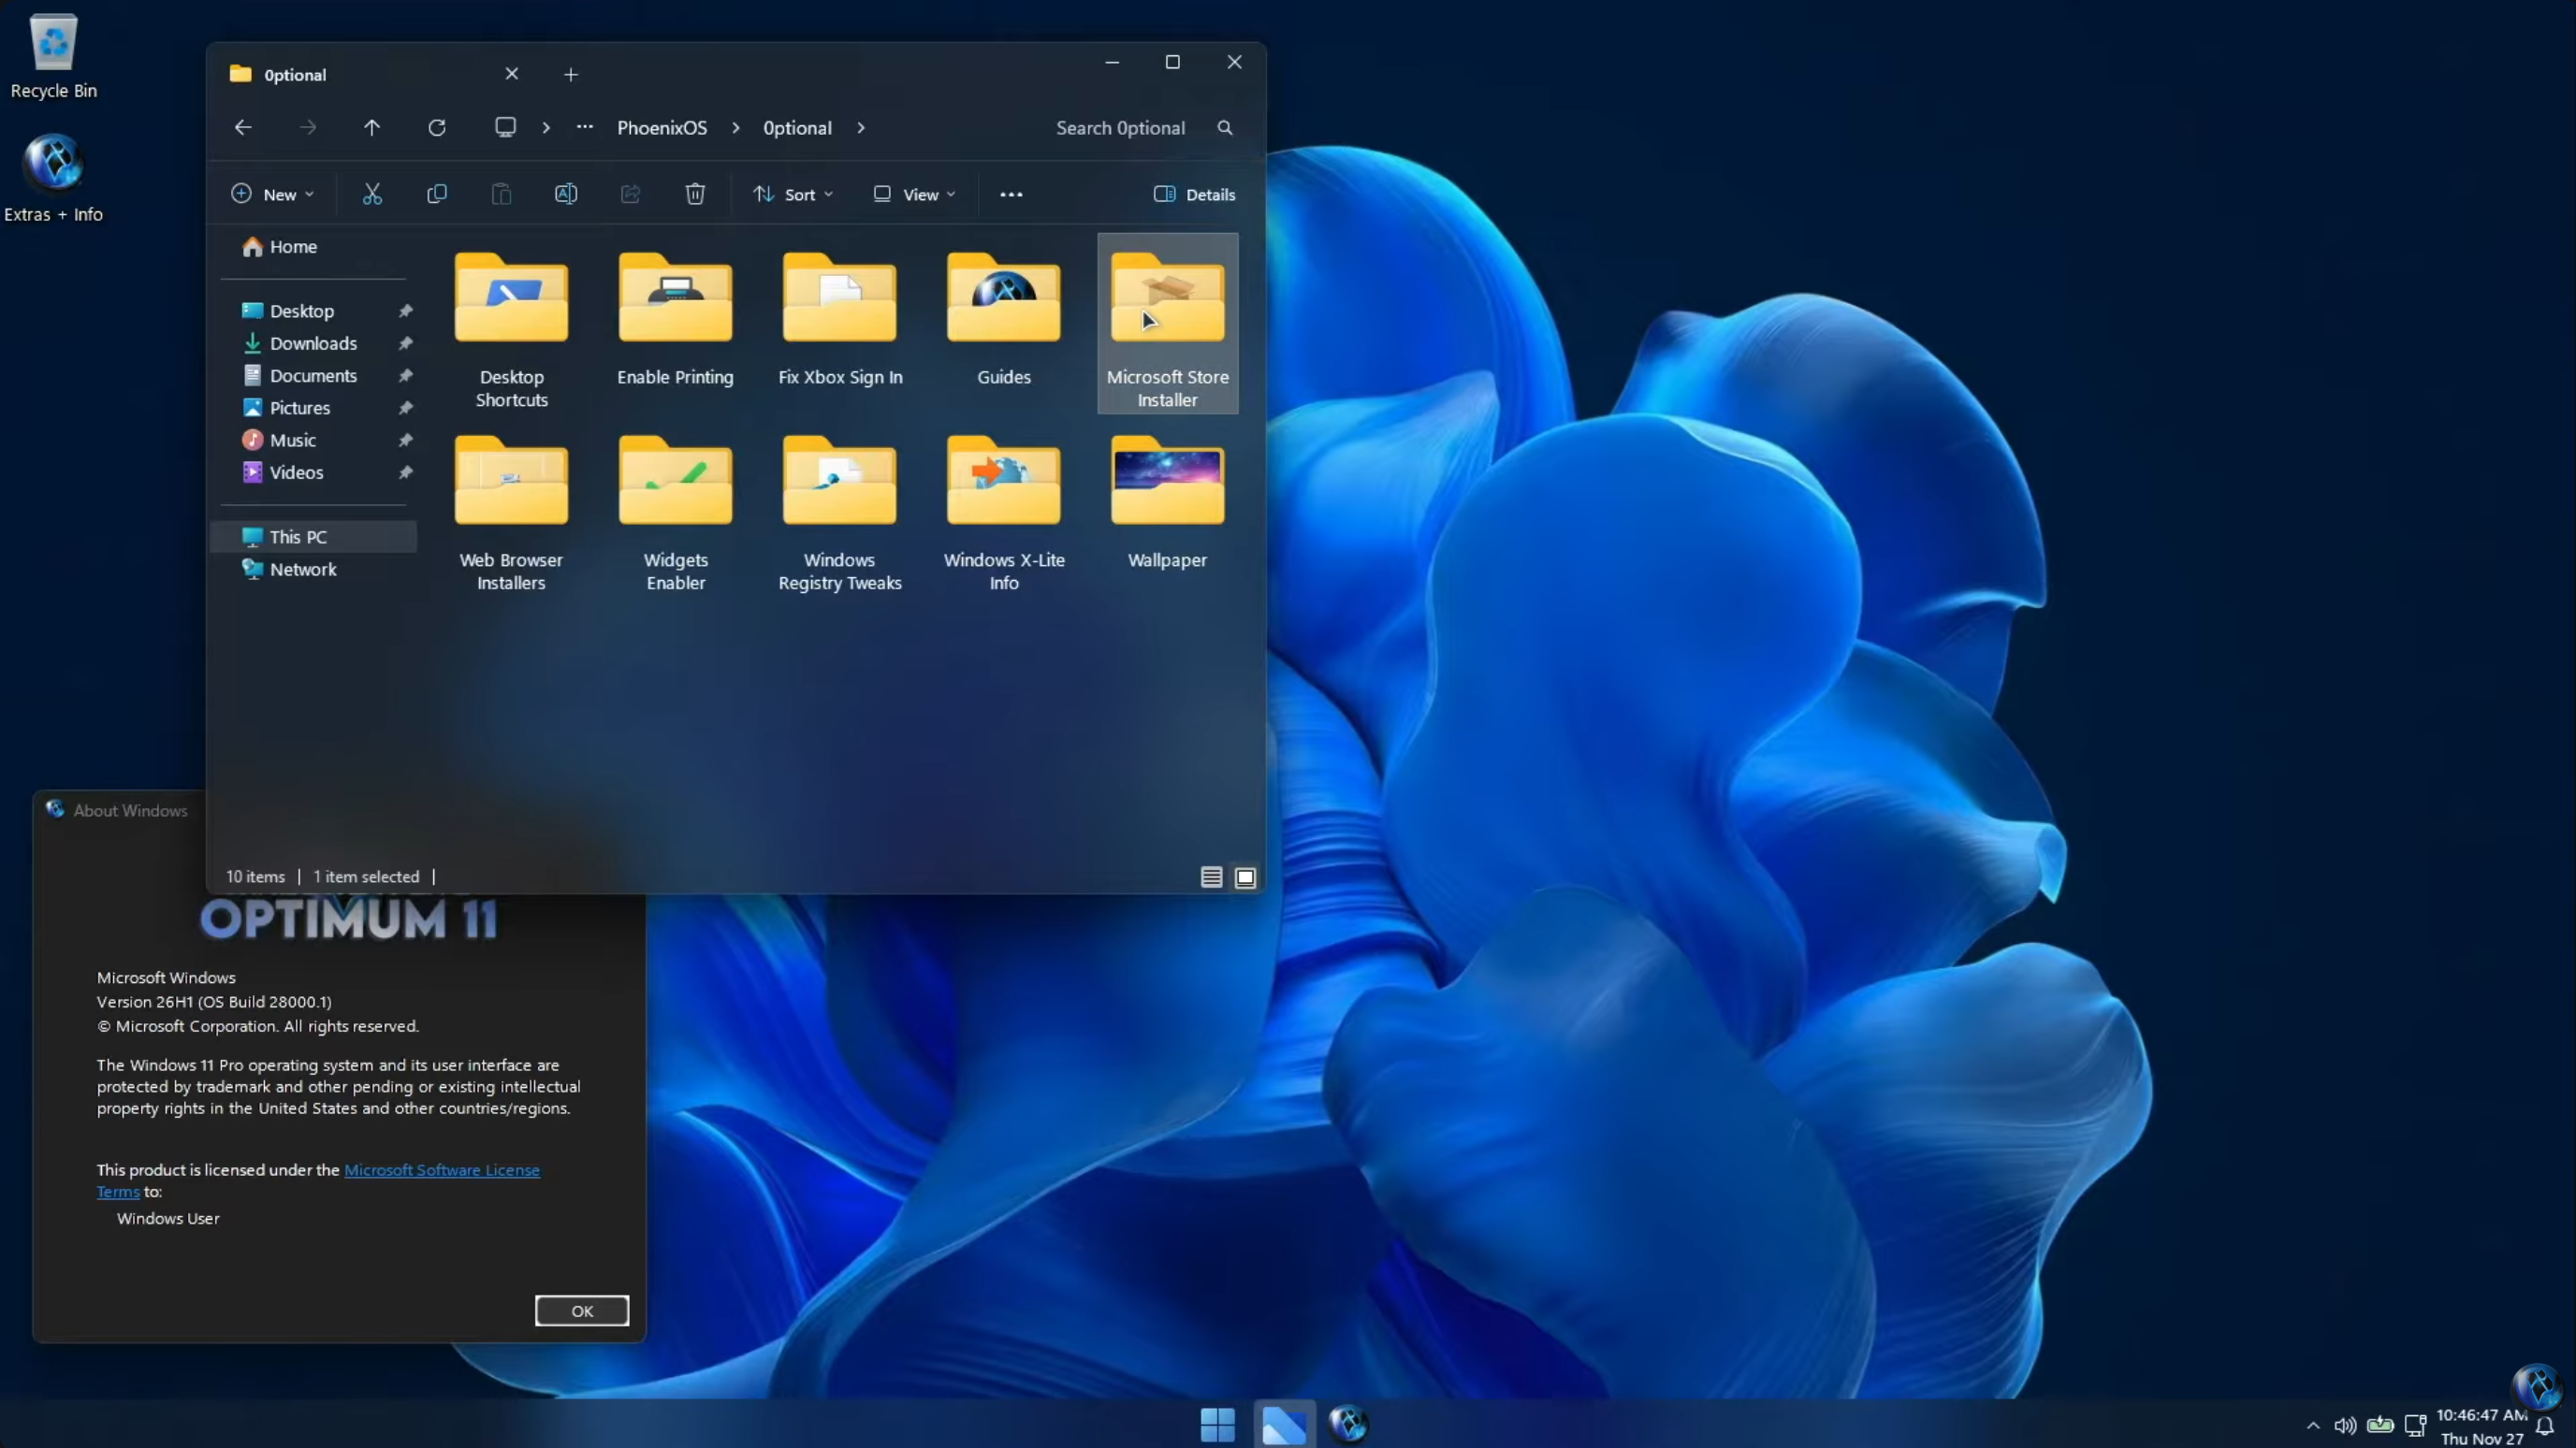Open the View dropdown menu
Viewport: 2576px width, 1448px height.
tap(914, 194)
